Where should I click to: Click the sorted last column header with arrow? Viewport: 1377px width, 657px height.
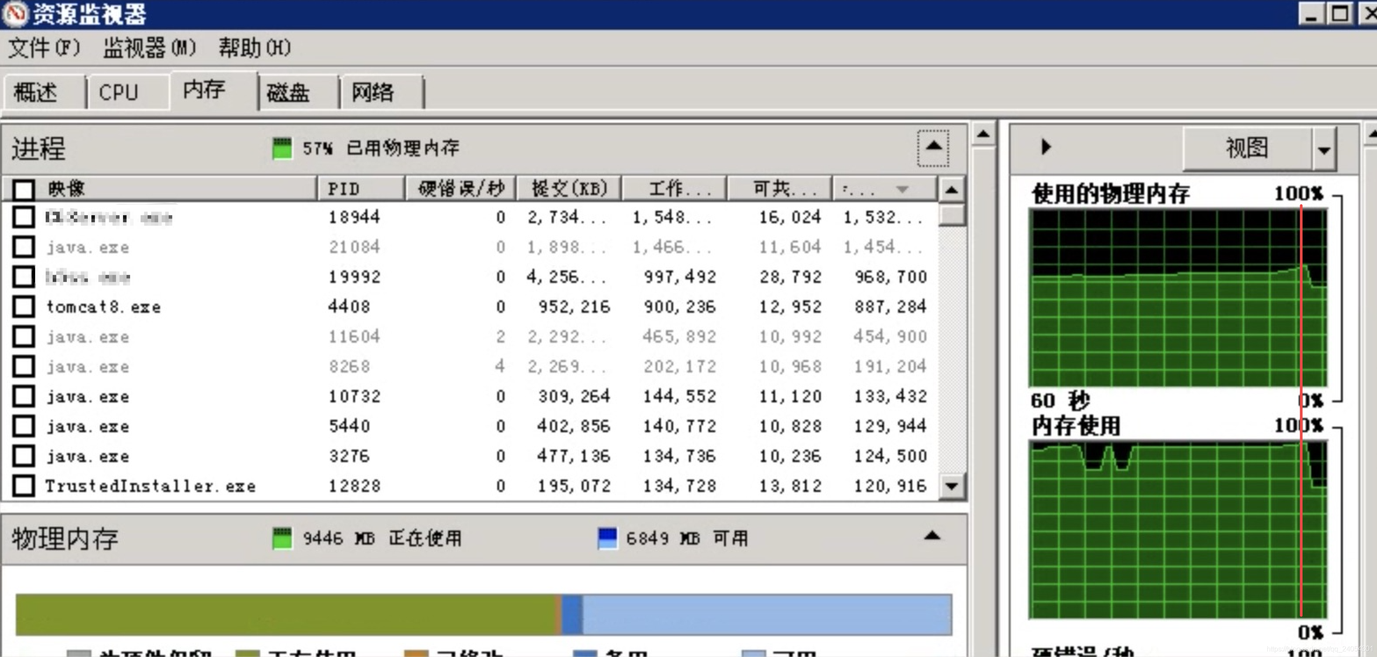[x=884, y=188]
